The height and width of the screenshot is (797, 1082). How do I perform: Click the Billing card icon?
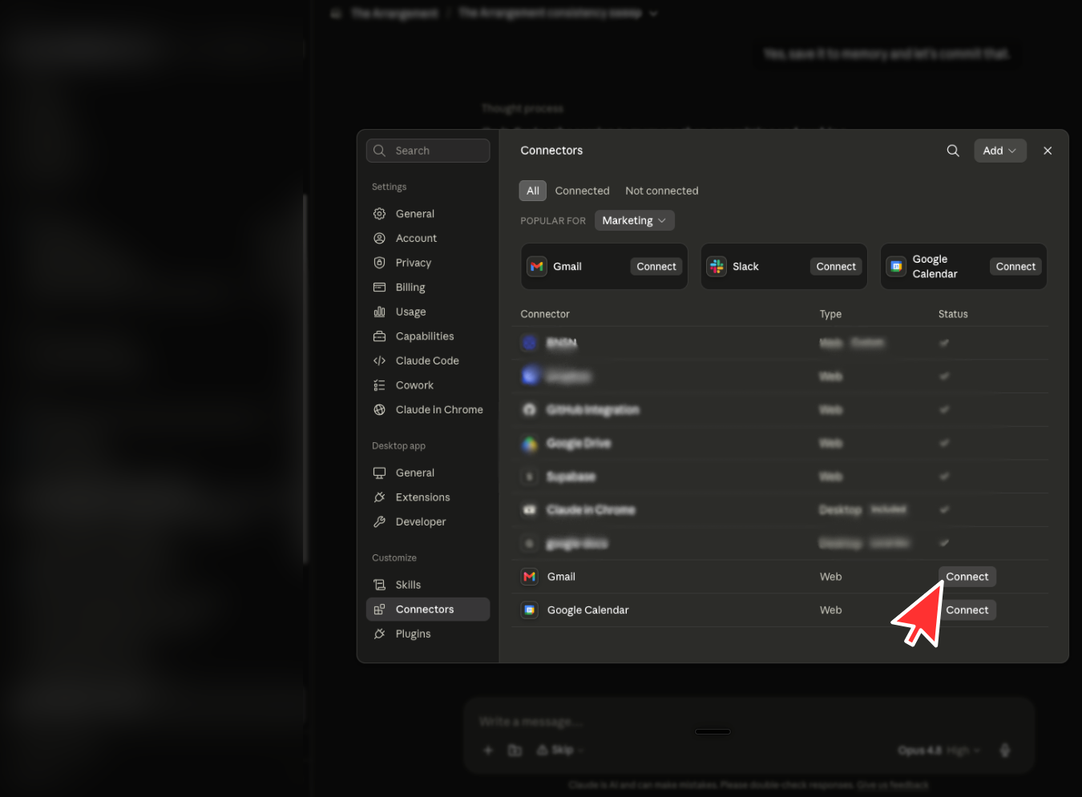pyautogui.click(x=380, y=288)
